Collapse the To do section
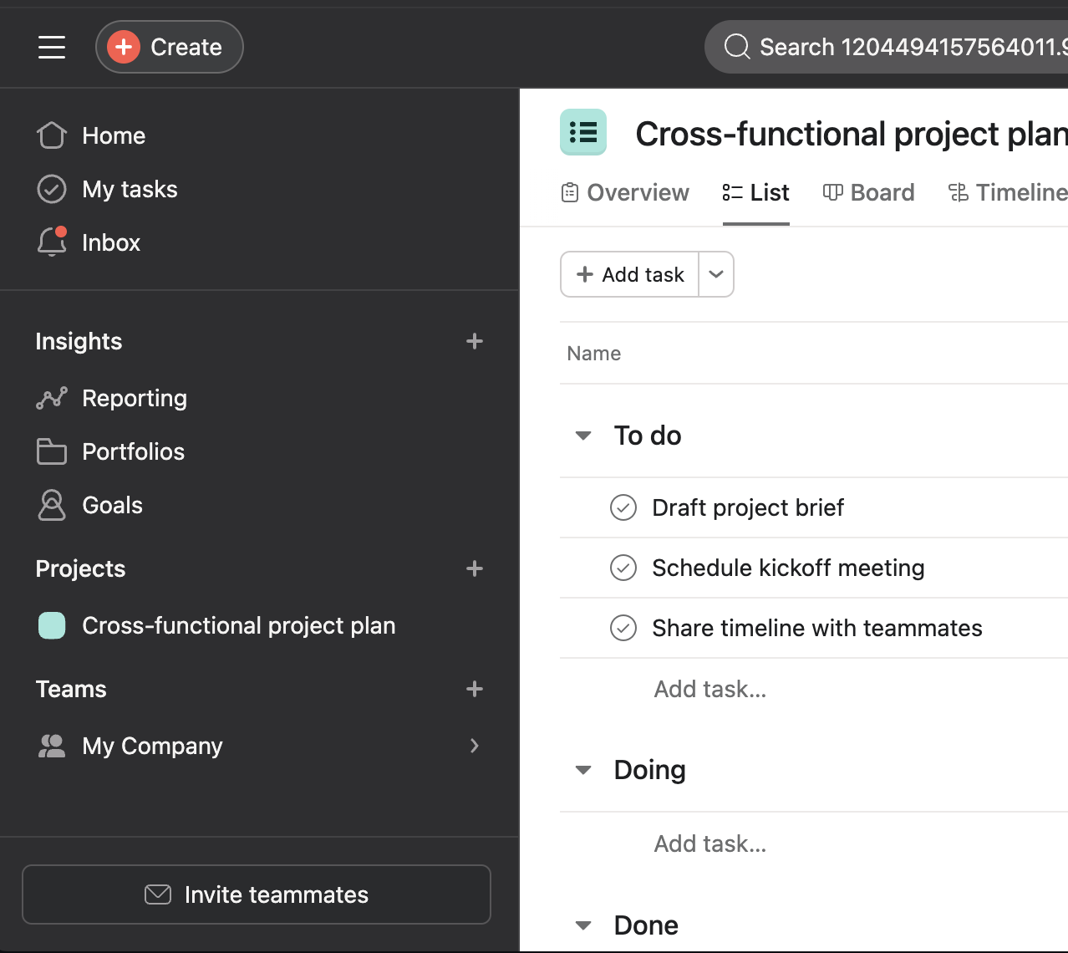 pyautogui.click(x=583, y=436)
